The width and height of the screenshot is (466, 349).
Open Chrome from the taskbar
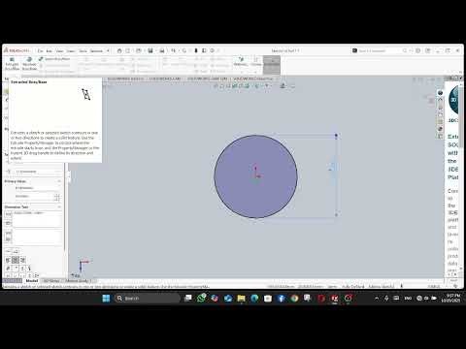coord(294,299)
